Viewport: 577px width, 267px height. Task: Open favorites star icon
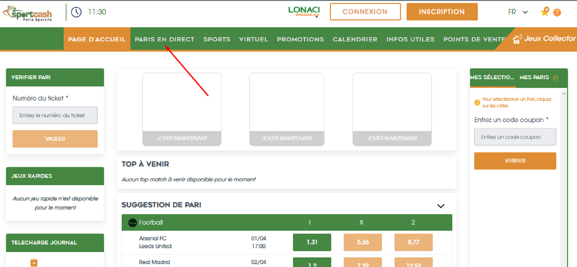[545, 12]
